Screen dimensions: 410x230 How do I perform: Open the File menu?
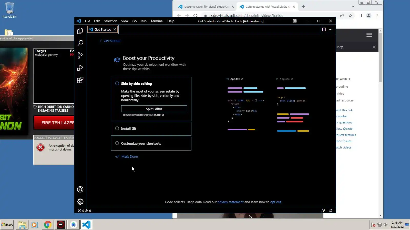[88, 21]
